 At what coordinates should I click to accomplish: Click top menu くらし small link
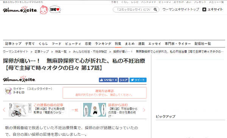[x=125, y=2]
